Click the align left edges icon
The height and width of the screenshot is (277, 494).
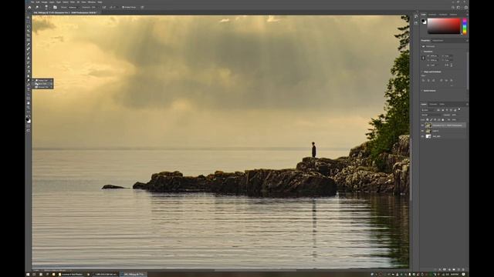point(424,80)
